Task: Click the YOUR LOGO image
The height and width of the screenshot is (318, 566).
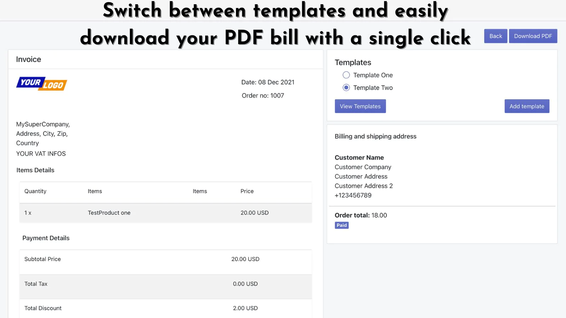Action: (x=42, y=84)
